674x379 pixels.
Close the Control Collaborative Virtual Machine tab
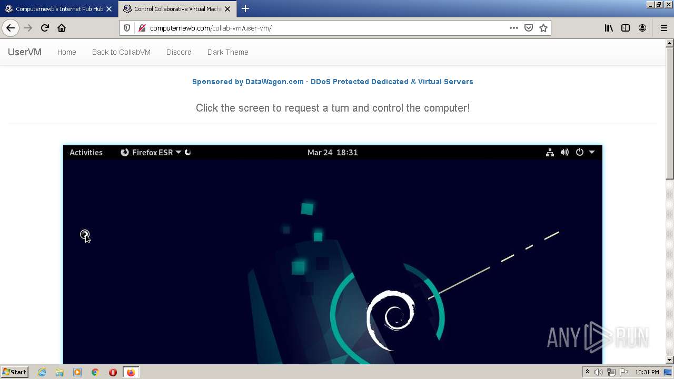(x=227, y=9)
